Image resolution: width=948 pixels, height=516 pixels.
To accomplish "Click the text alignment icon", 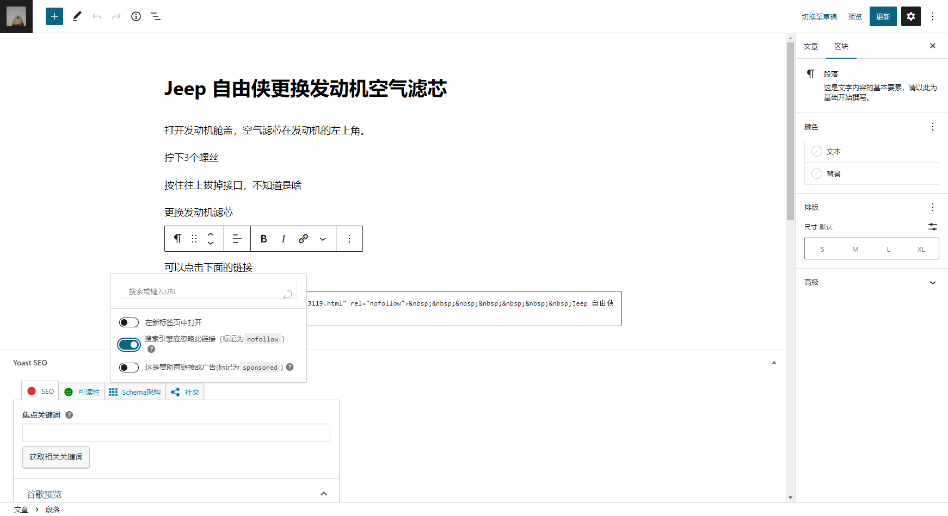I will [x=237, y=238].
